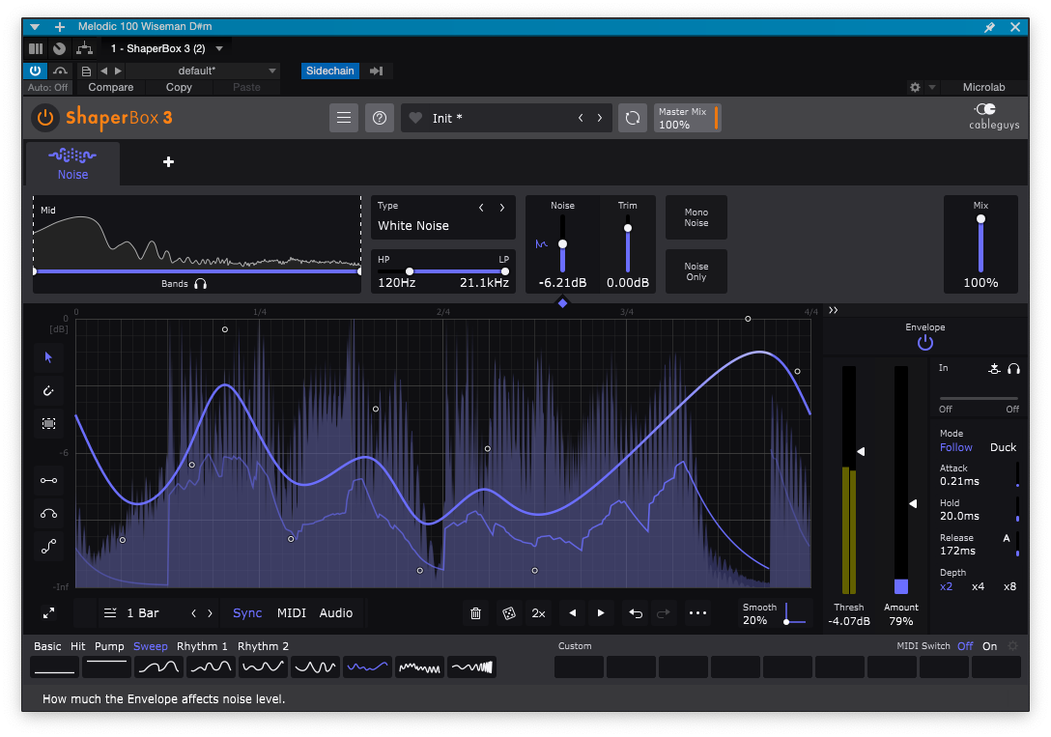The height and width of the screenshot is (737, 1051).
Task: Select envelope Depth x4
Action: tap(978, 587)
